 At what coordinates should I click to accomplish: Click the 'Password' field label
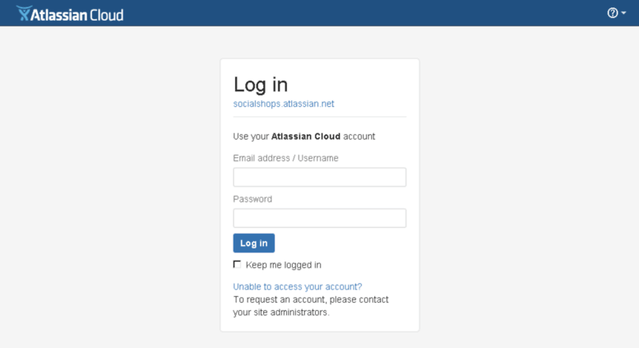click(252, 199)
